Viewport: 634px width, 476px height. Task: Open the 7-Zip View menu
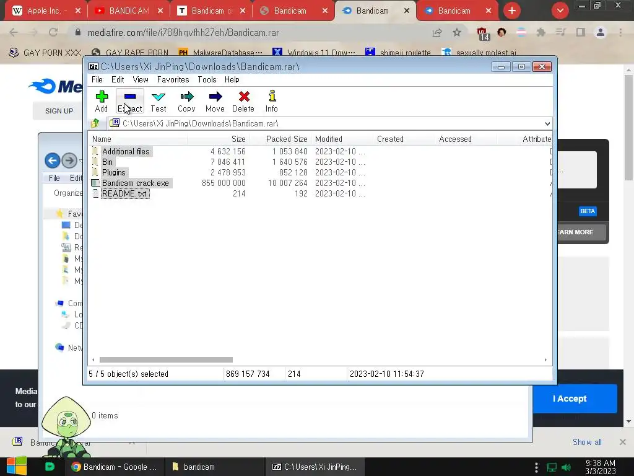coord(141,80)
